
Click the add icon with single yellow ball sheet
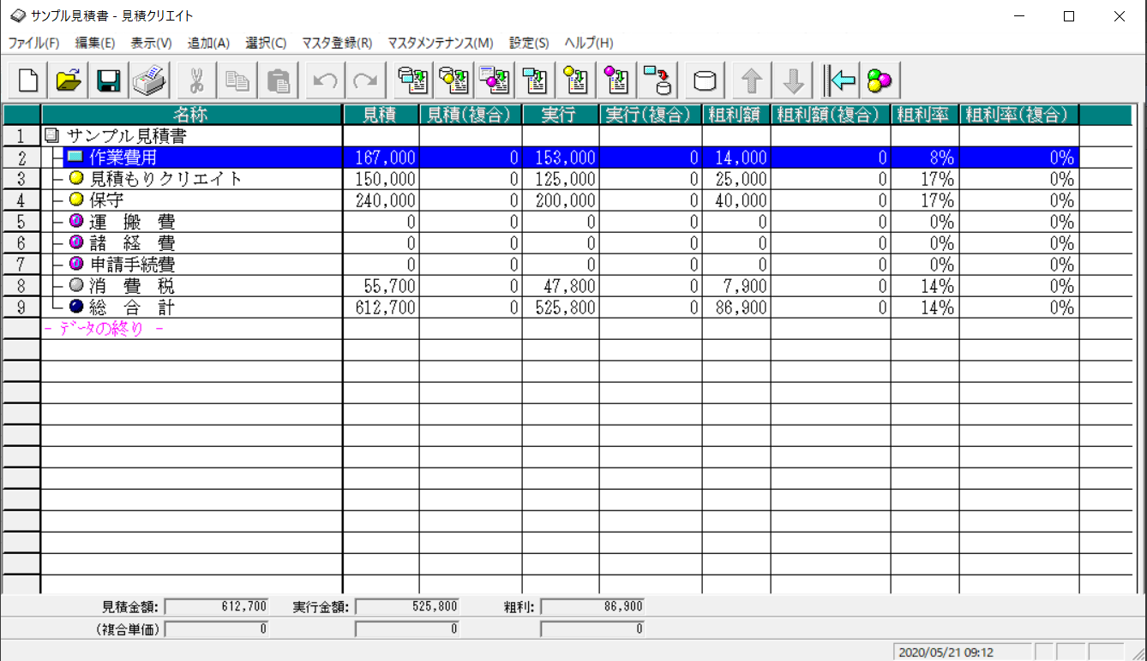[x=576, y=81]
